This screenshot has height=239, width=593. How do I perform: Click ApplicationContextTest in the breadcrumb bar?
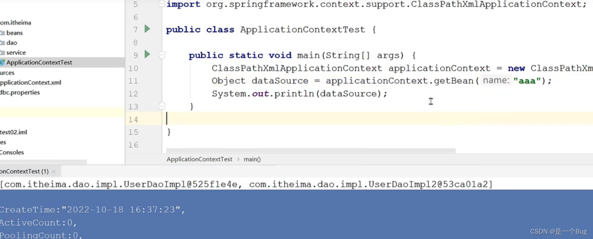pos(199,159)
